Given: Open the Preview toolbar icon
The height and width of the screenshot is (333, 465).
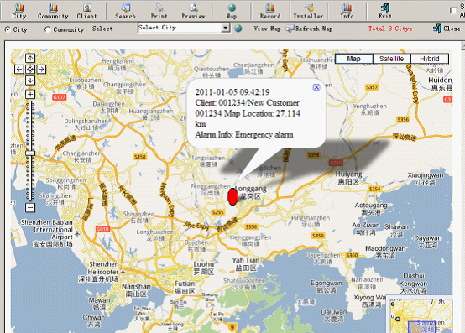Looking at the screenshot, I should pyautogui.click(x=193, y=11).
